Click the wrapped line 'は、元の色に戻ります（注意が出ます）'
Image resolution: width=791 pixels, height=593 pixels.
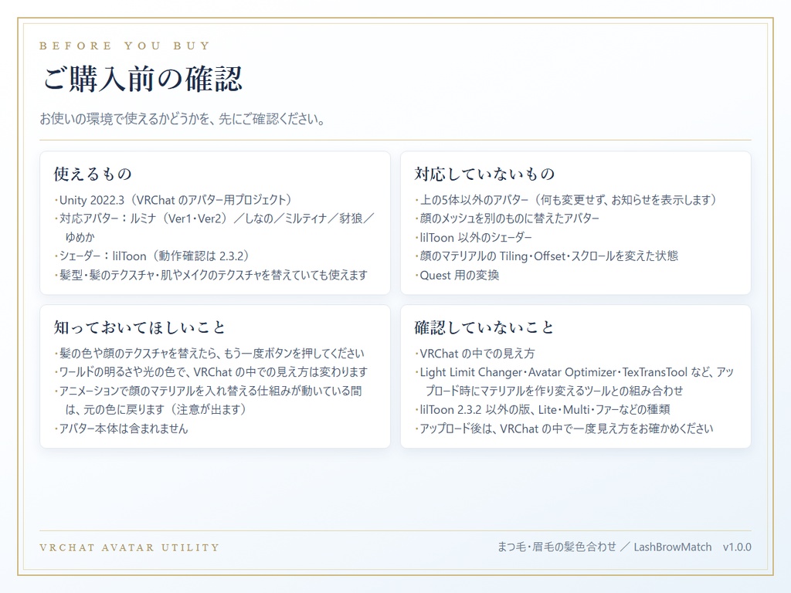click(x=156, y=409)
